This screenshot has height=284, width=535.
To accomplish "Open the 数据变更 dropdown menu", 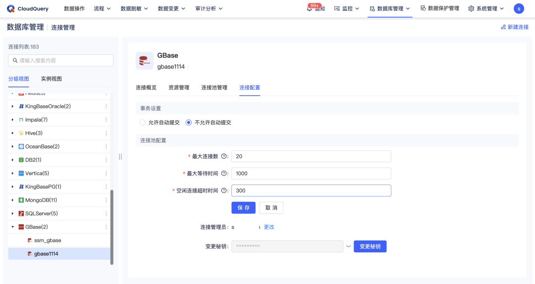I will pos(171,8).
